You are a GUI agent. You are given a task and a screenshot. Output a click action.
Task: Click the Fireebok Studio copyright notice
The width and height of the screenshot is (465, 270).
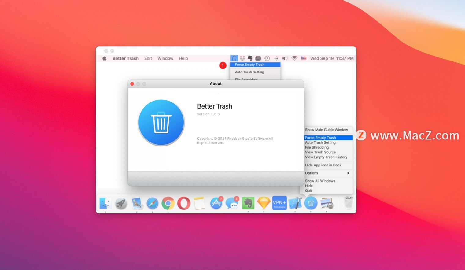coord(235,141)
